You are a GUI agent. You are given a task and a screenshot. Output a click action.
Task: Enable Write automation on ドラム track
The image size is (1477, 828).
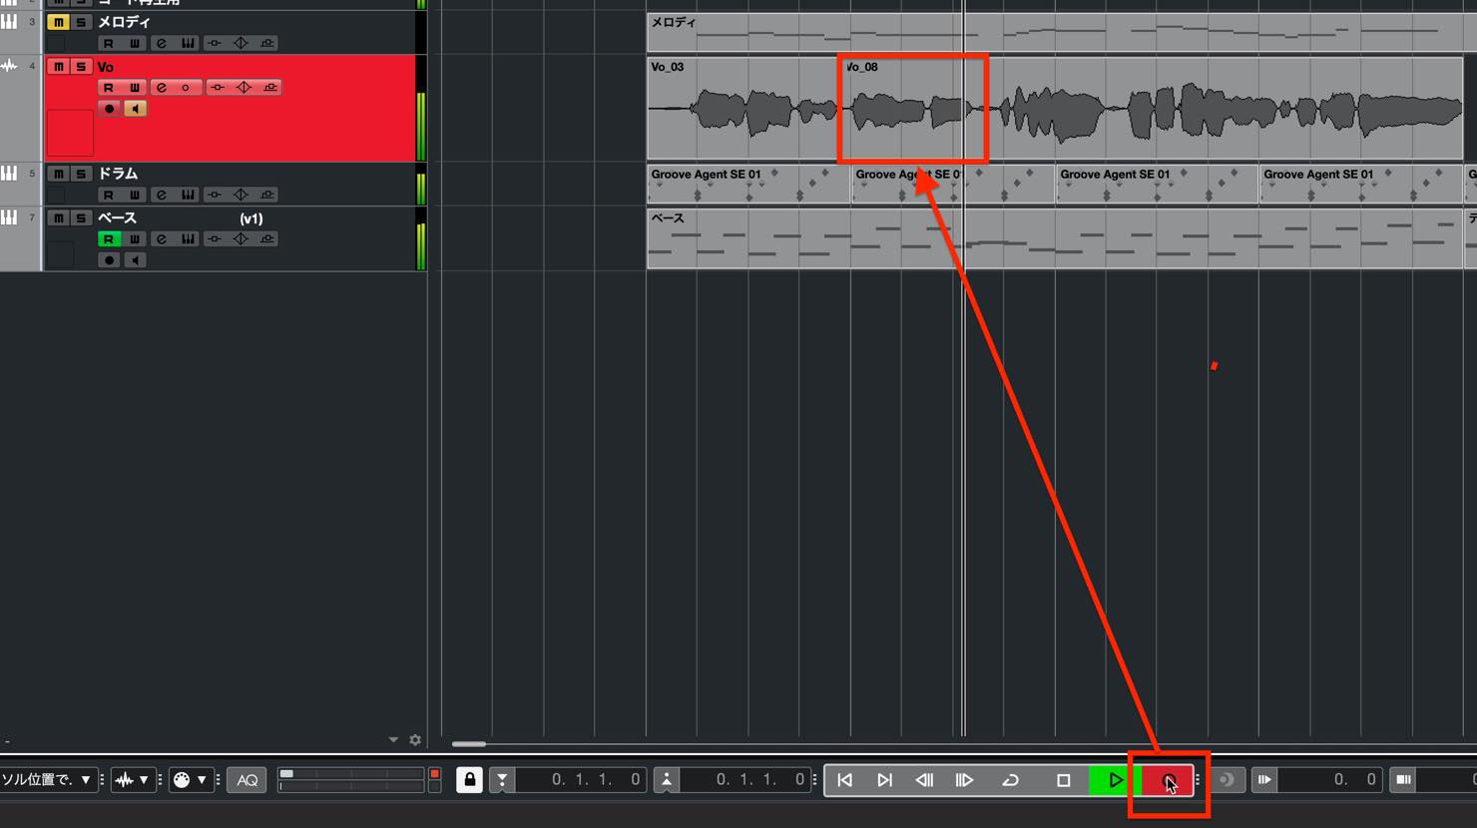[135, 195]
